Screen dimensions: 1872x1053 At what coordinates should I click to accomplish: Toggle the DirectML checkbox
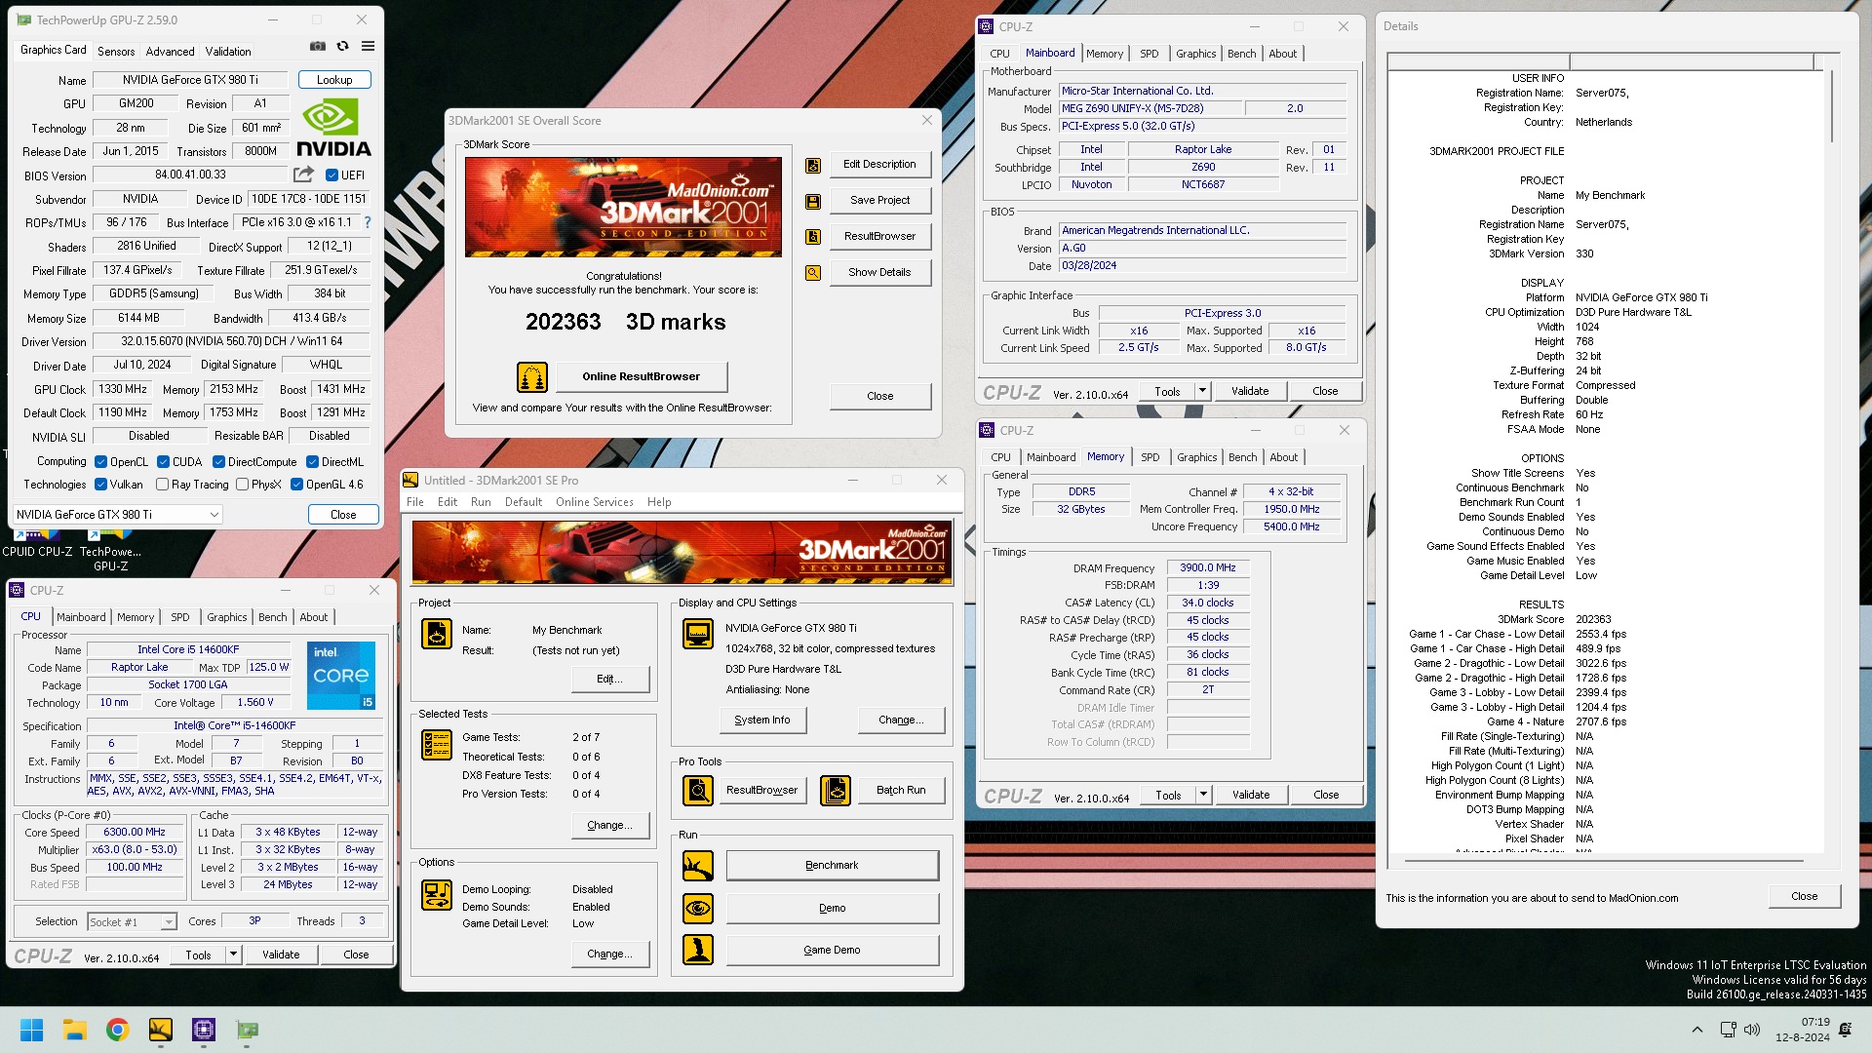(312, 462)
